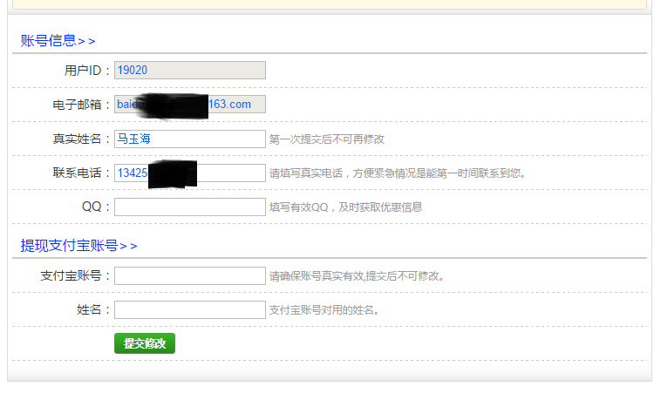Image resolution: width=654 pixels, height=407 pixels.
Task: Click the 联系电话： label
Action: [x=81, y=173]
